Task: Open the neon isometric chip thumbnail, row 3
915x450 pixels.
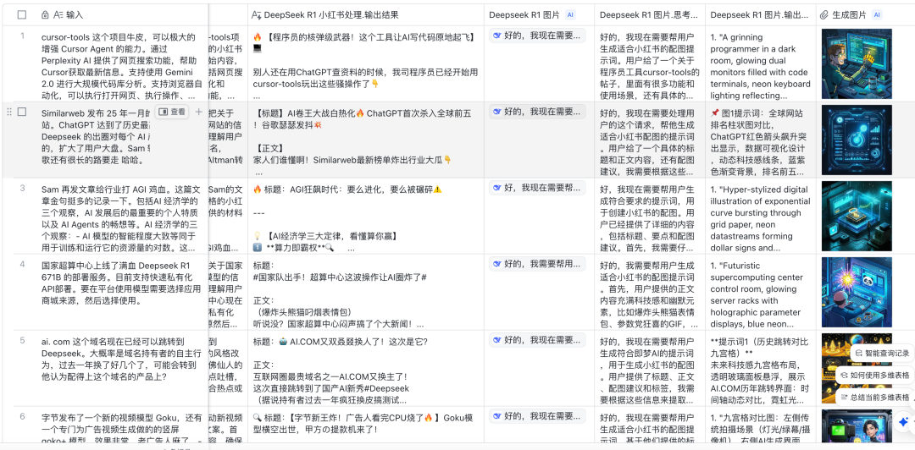Action: click(856, 217)
